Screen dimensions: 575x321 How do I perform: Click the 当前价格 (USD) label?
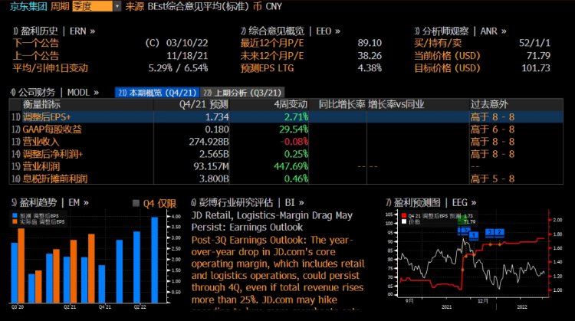coord(447,56)
